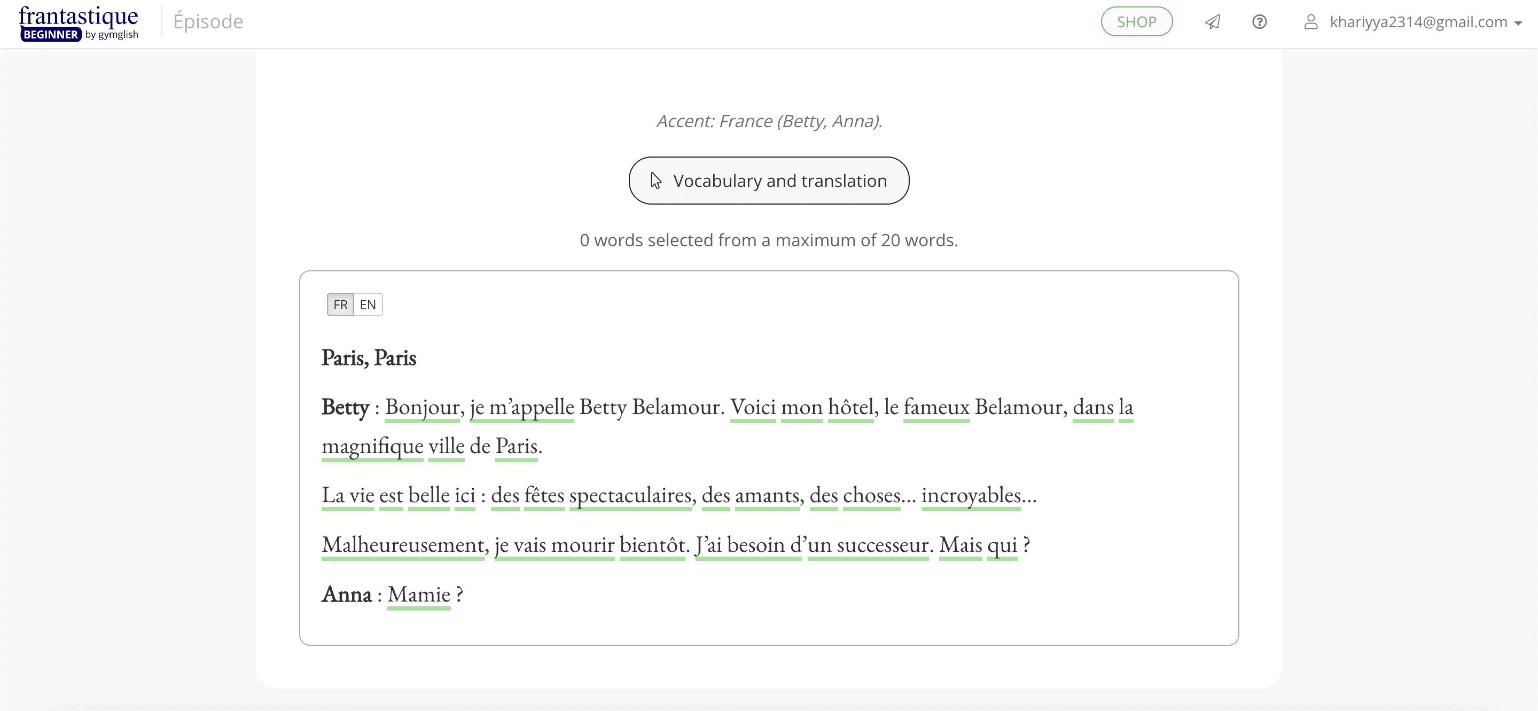This screenshot has width=1538, height=711.
Task: Click the Épisode header label
Action: 208,21
